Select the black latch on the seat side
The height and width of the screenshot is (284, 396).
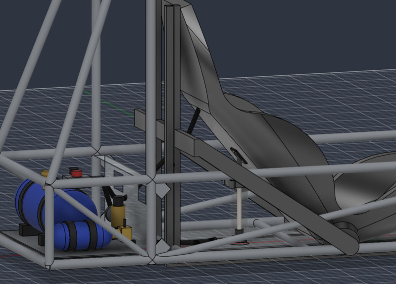point(239,156)
